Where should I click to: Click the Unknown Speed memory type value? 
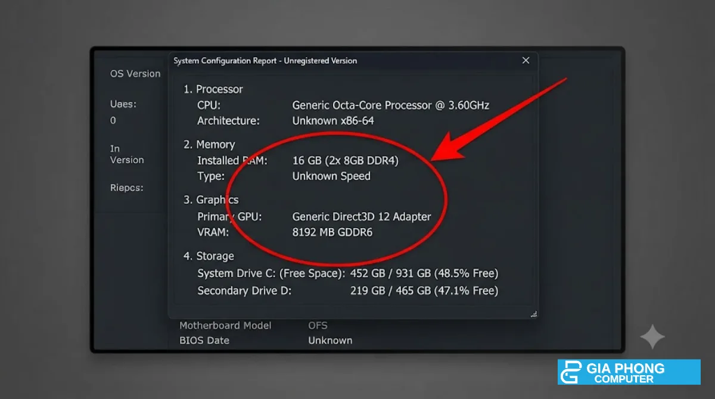click(x=331, y=176)
